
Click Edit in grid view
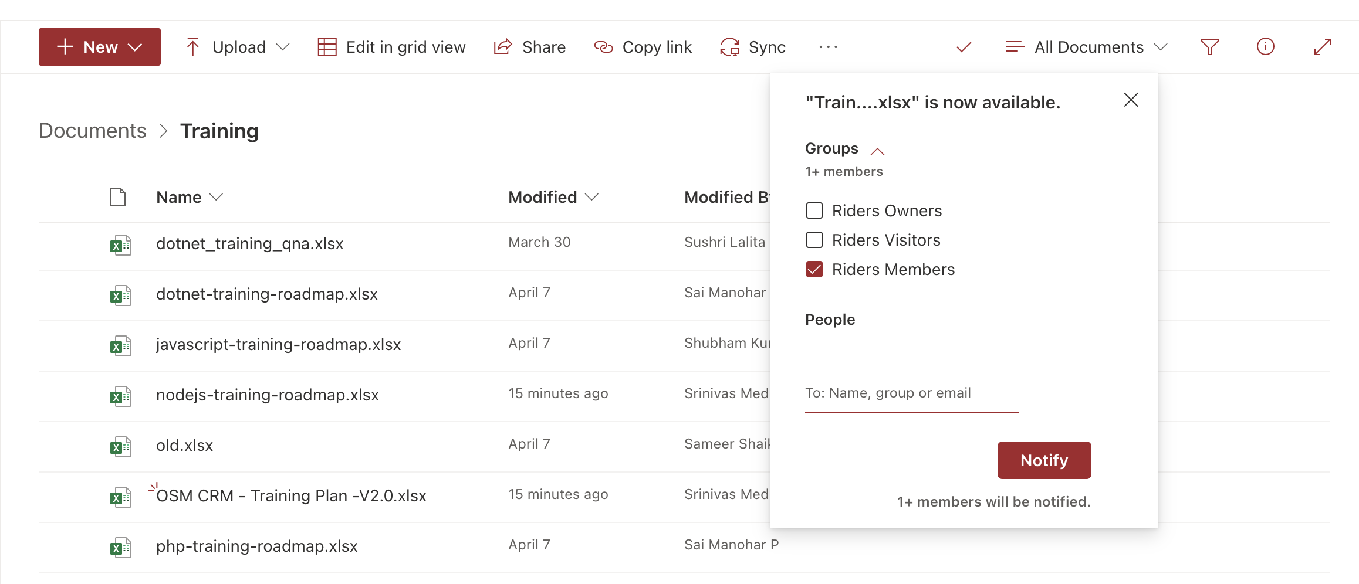pos(391,47)
